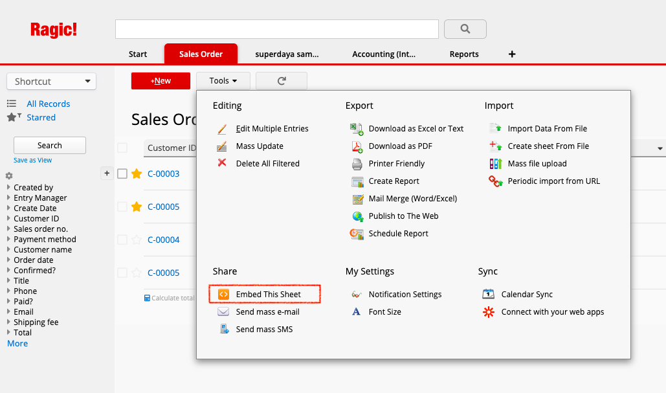Open the Printer Friendly view
Screen dimensions: 666x393
click(x=397, y=163)
